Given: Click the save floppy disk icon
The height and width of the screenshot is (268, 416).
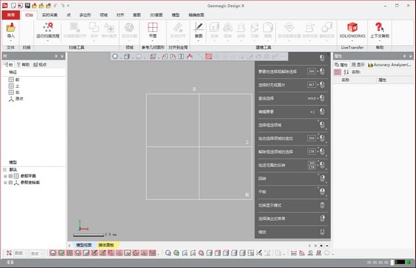Looking at the screenshot, I should click(x=27, y=6).
